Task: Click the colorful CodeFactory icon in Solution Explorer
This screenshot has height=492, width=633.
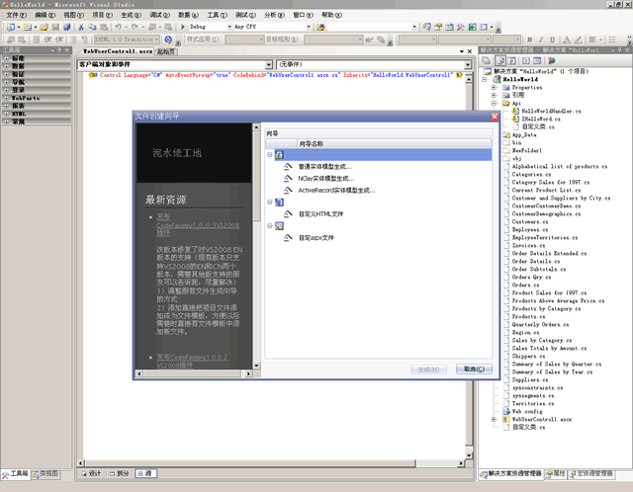Action: click(x=552, y=60)
